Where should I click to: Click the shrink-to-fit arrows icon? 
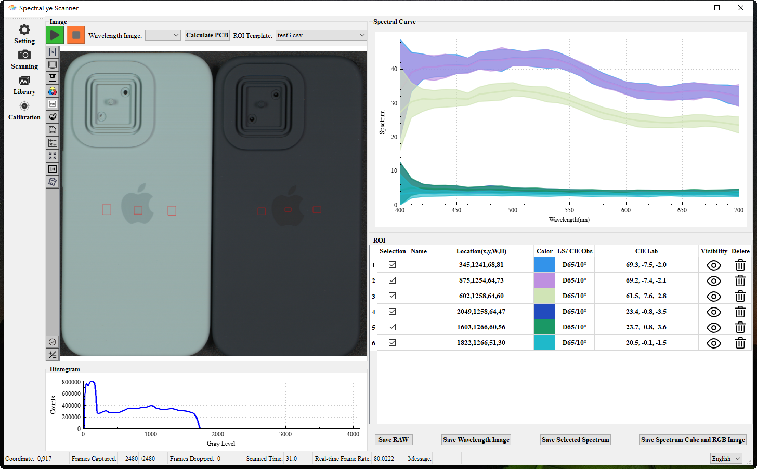[53, 156]
